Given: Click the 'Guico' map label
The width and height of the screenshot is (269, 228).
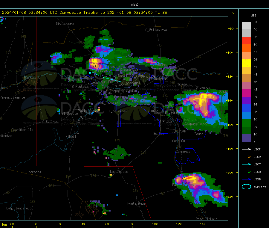Looking at the screenshot, I should pyautogui.click(x=182, y=84).
